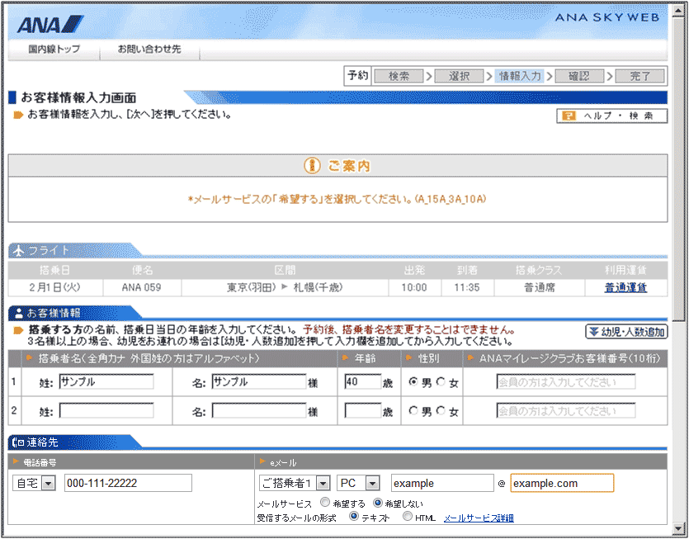Click the person icon in お客様情報 header
This screenshot has width=689, height=539.
[19, 313]
